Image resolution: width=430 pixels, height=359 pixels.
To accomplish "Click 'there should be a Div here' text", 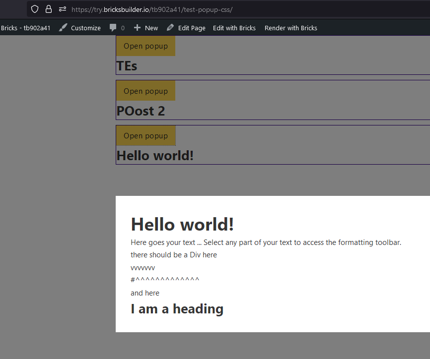I will point(174,255).
